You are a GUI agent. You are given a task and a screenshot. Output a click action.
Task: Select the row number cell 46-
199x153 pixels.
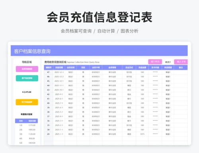49,77
